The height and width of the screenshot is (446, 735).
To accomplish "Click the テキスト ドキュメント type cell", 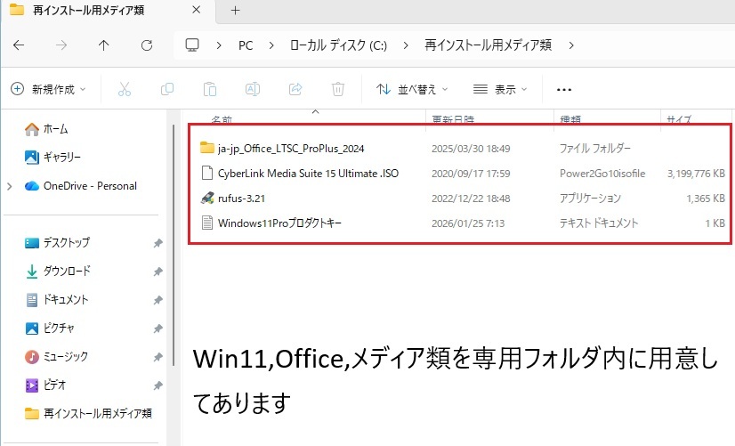I will point(599,223).
